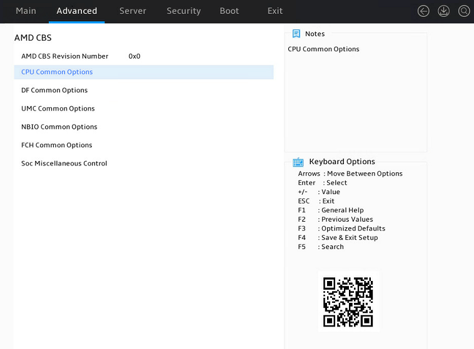
Task: Click CPU Common Options note text
Action: click(323, 49)
